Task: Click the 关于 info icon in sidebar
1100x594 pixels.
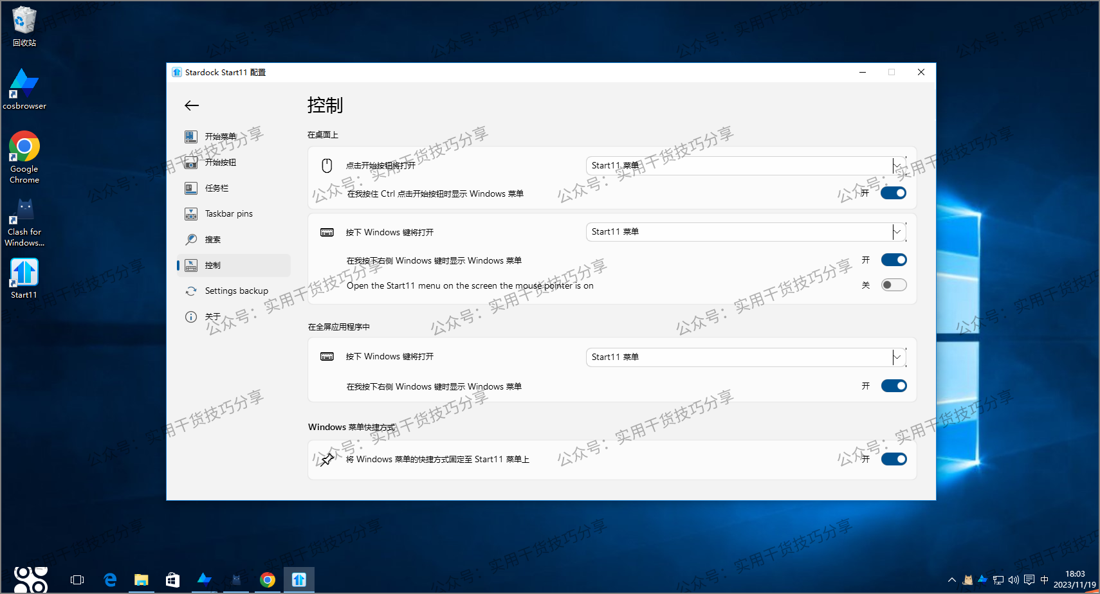Action: click(x=191, y=316)
